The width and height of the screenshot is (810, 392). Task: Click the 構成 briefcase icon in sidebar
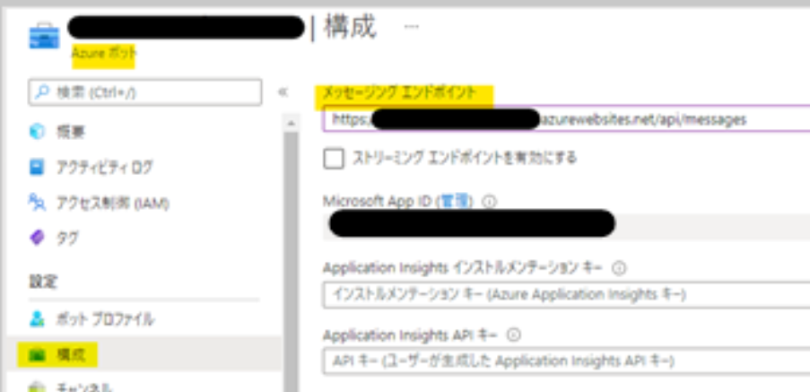click(x=37, y=355)
